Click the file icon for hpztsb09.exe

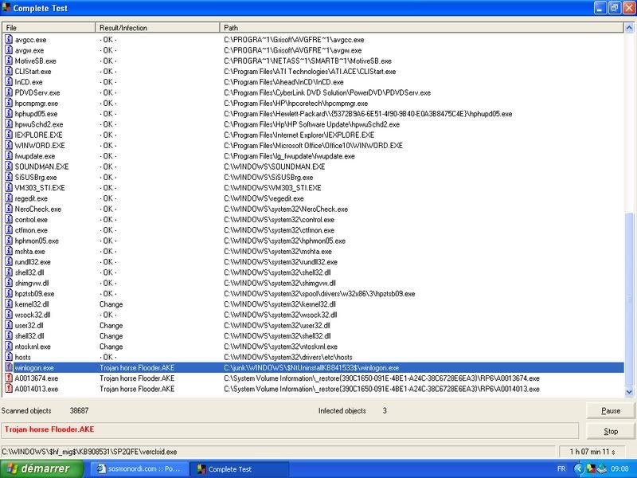9,293
